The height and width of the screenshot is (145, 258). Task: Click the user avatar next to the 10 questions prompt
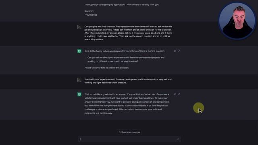click(x=79, y=27)
